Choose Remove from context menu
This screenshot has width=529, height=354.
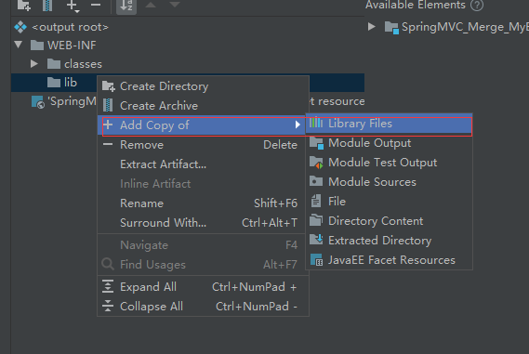pos(203,145)
